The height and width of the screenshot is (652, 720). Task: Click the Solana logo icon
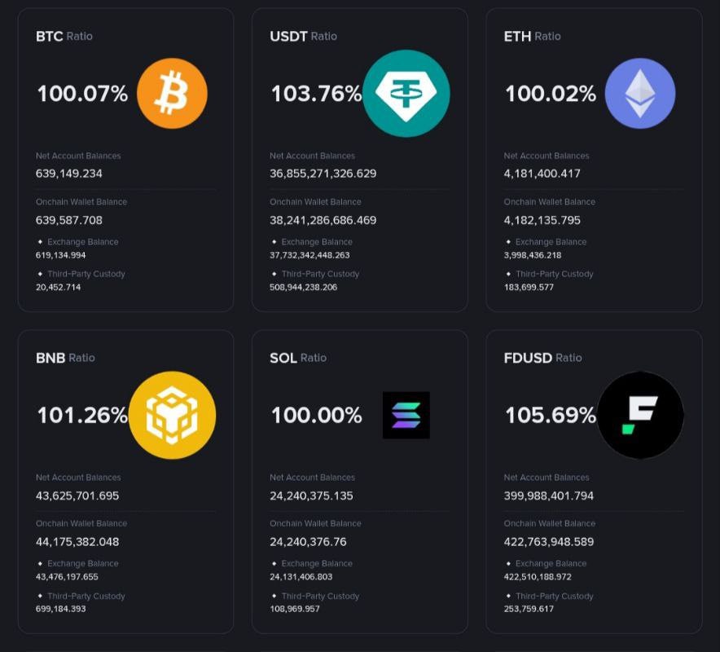point(406,415)
